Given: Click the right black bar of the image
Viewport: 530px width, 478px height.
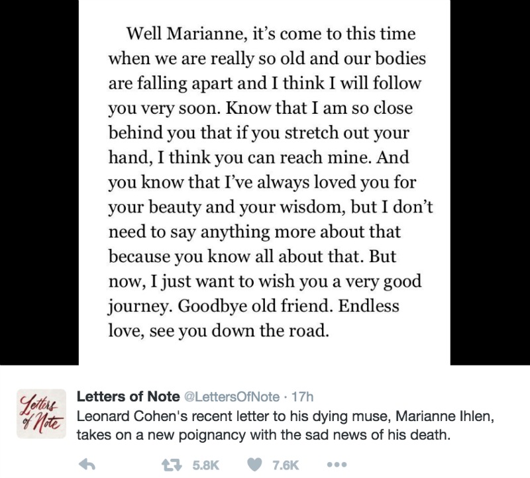Looking at the screenshot, I should (x=490, y=183).
